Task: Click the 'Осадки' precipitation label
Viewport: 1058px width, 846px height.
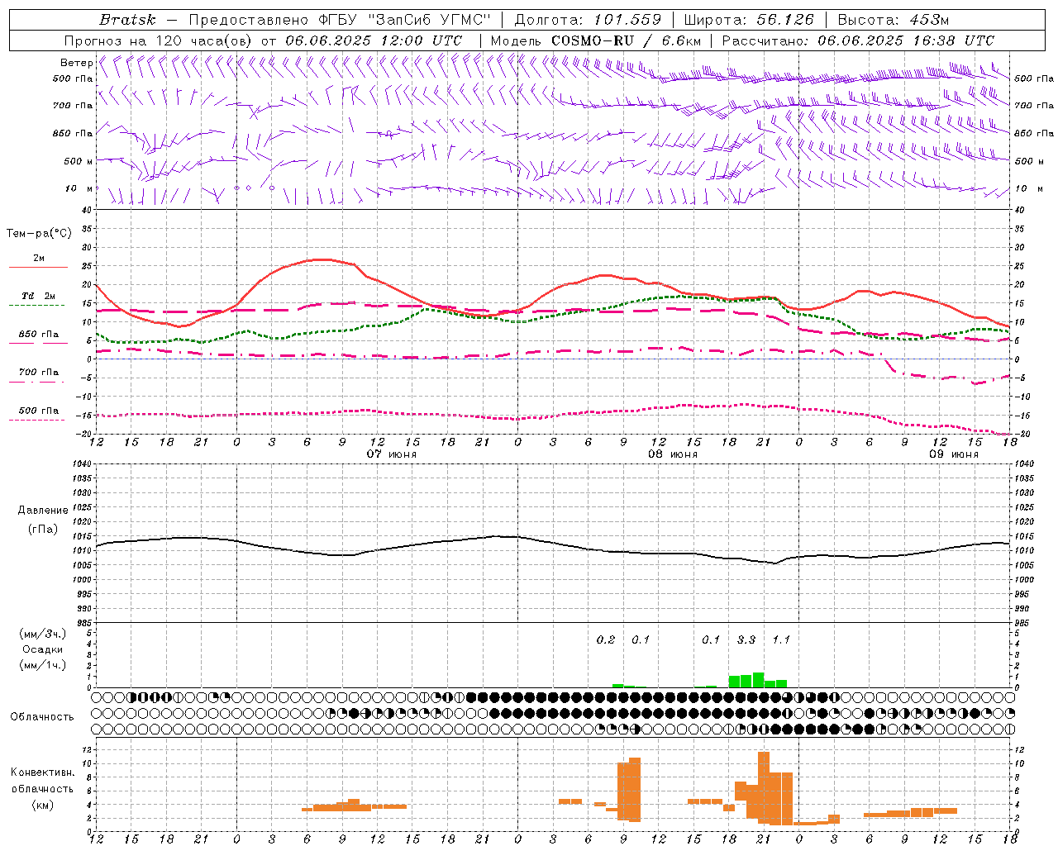Action: 43,649
